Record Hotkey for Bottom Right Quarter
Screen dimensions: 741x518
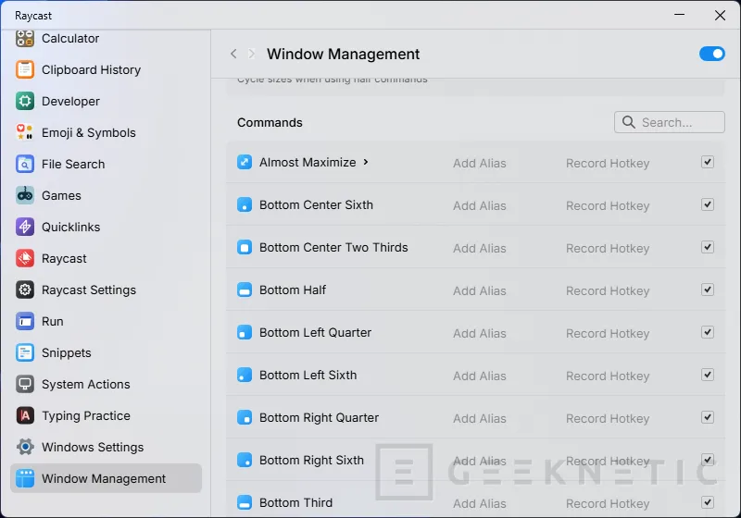point(608,418)
